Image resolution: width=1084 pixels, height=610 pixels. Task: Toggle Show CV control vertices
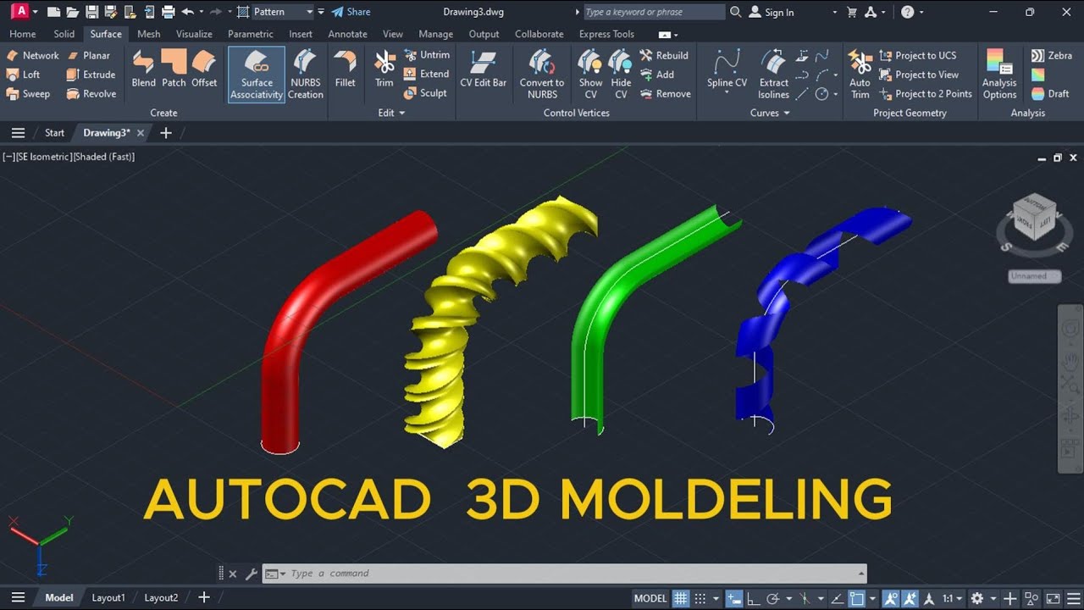click(x=590, y=75)
